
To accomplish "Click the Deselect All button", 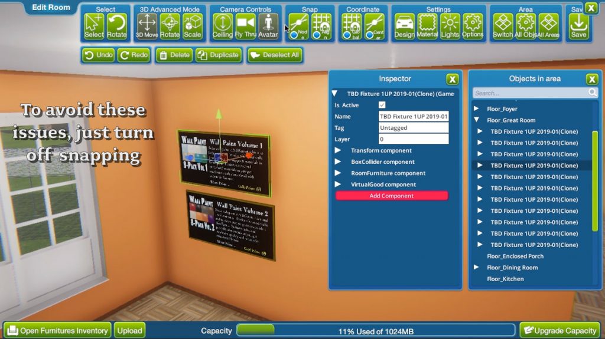I will (275, 55).
